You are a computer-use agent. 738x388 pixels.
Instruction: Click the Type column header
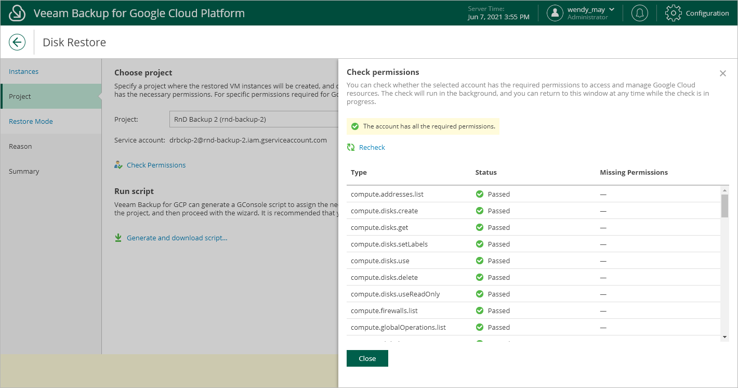[359, 172]
